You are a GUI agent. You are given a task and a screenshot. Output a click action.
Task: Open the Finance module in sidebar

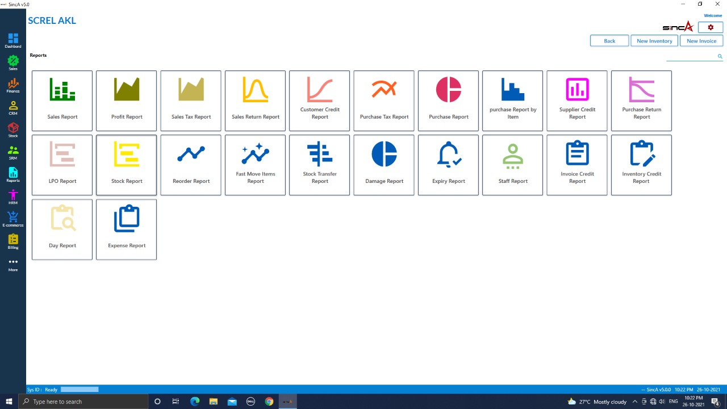(x=13, y=86)
